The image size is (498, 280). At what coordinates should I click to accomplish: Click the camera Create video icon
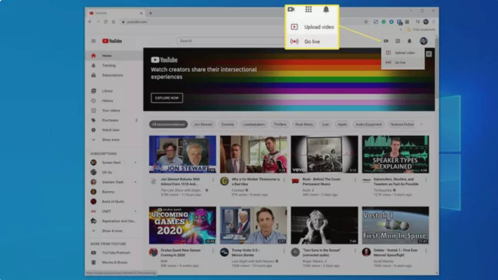386,41
